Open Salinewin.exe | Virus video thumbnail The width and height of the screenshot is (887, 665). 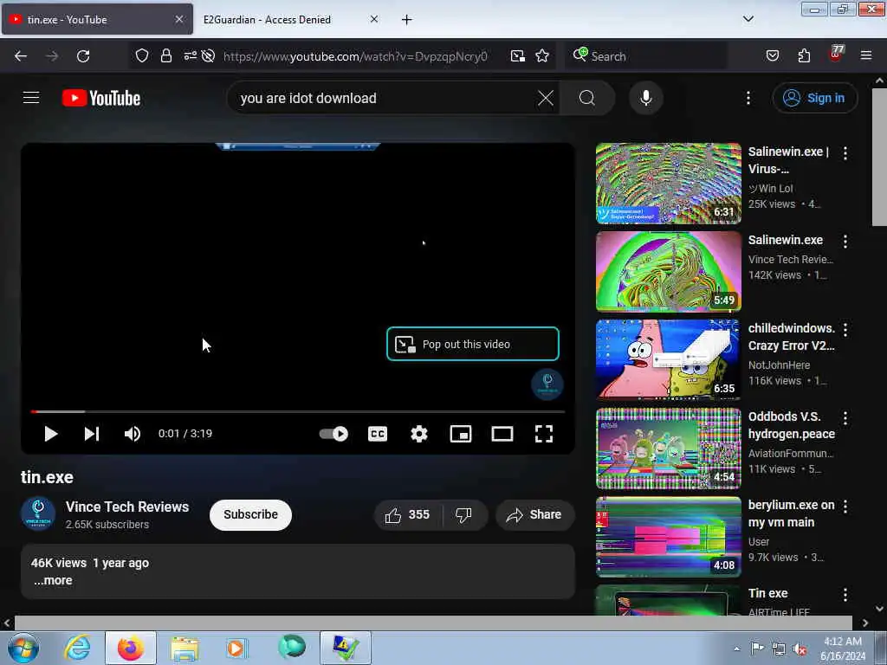pos(668,184)
